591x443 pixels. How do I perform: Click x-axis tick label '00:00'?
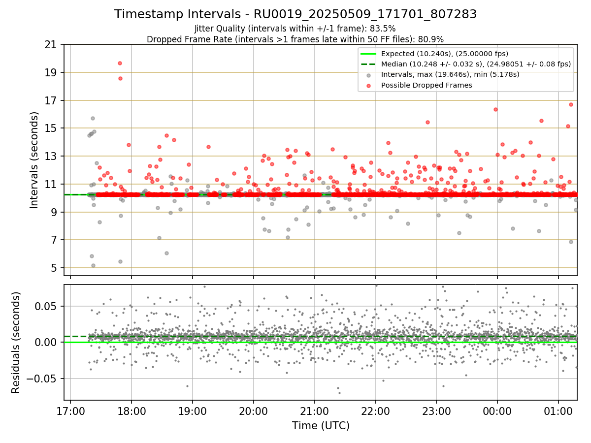click(x=497, y=411)
